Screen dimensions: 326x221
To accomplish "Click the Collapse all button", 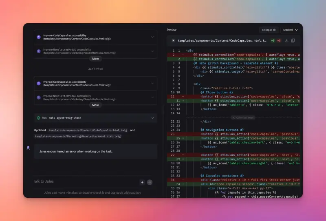I will coord(269,30).
